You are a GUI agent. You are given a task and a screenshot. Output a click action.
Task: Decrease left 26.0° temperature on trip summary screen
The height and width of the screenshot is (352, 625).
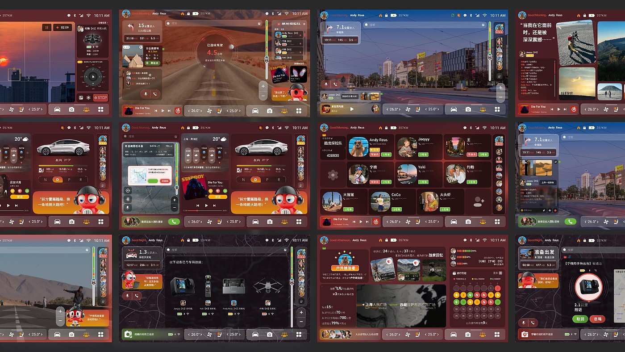point(387,335)
